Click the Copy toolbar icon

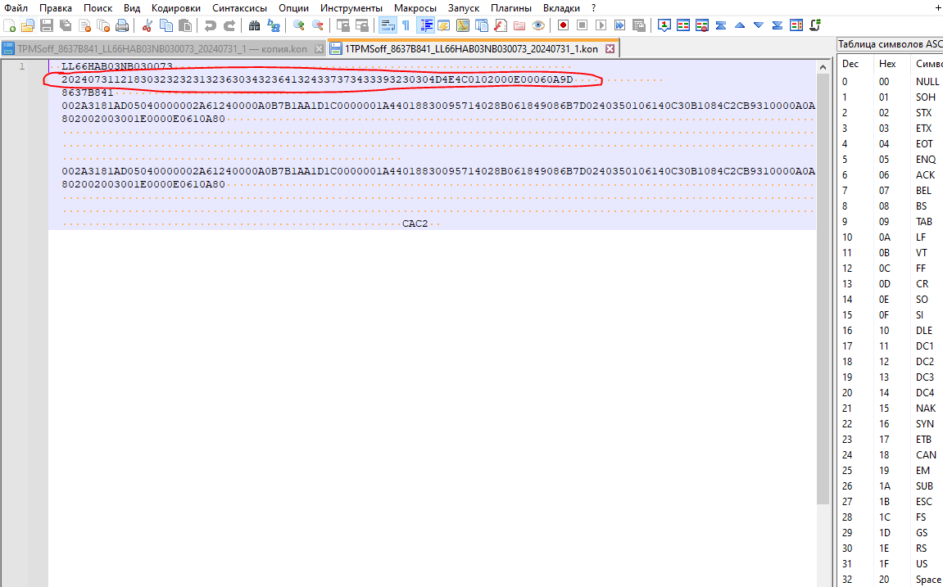click(166, 25)
